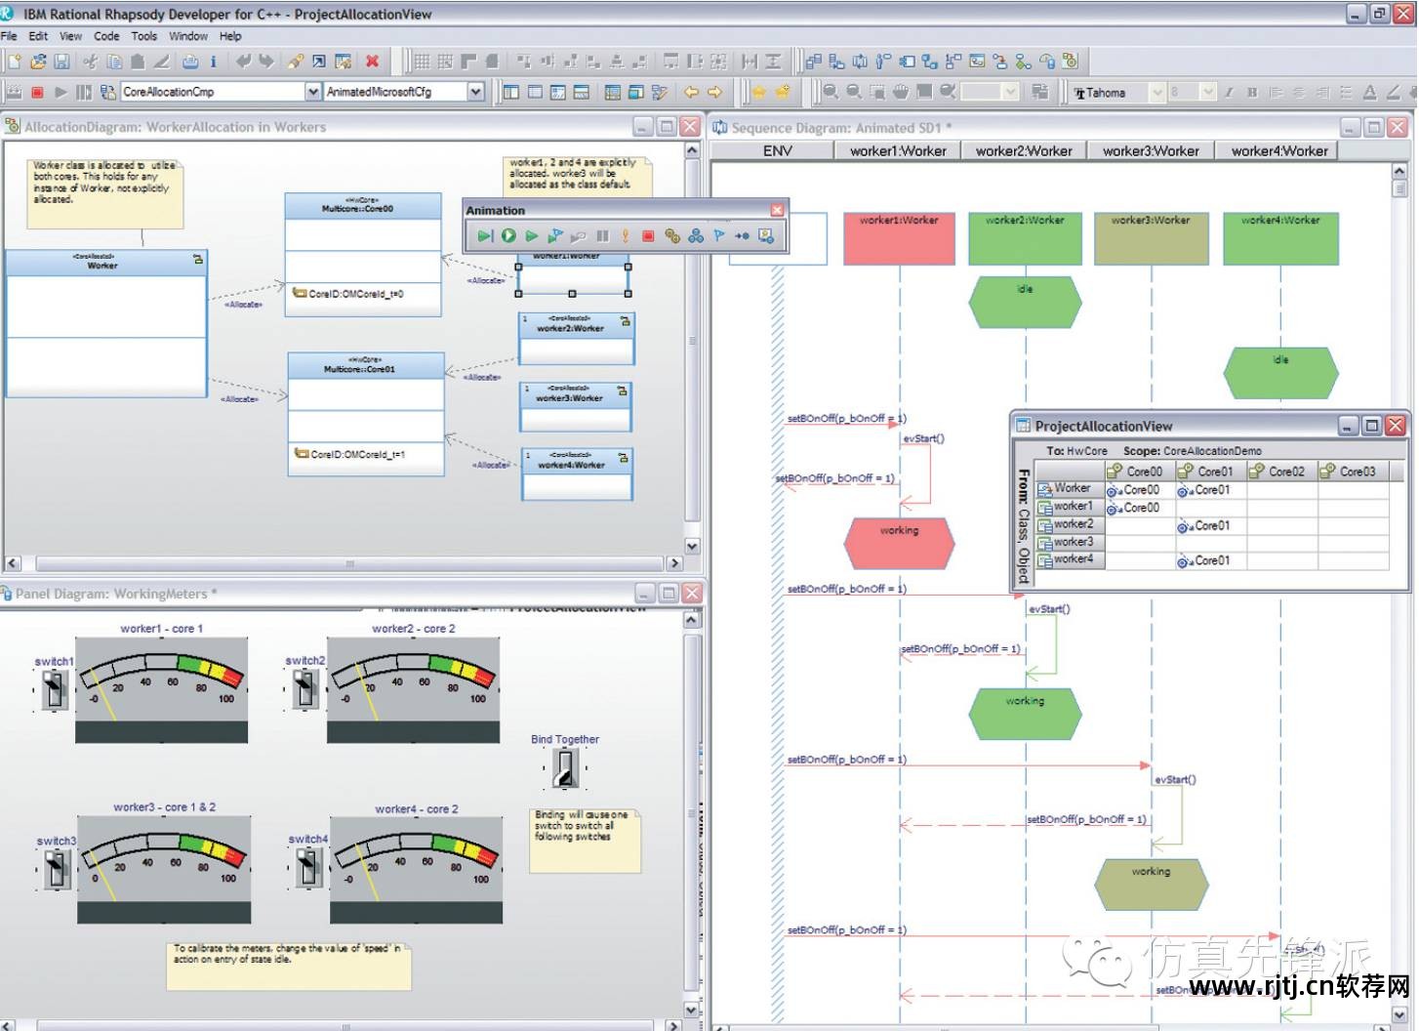Open the CoreAllocationCmp component dropdown
The width and height of the screenshot is (1419, 1031).
[312, 92]
